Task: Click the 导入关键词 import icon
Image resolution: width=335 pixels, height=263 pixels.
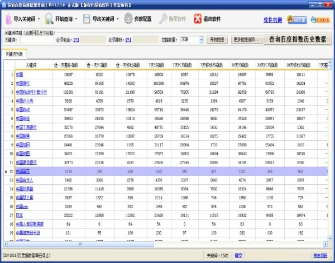Action: click(x=7, y=20)
